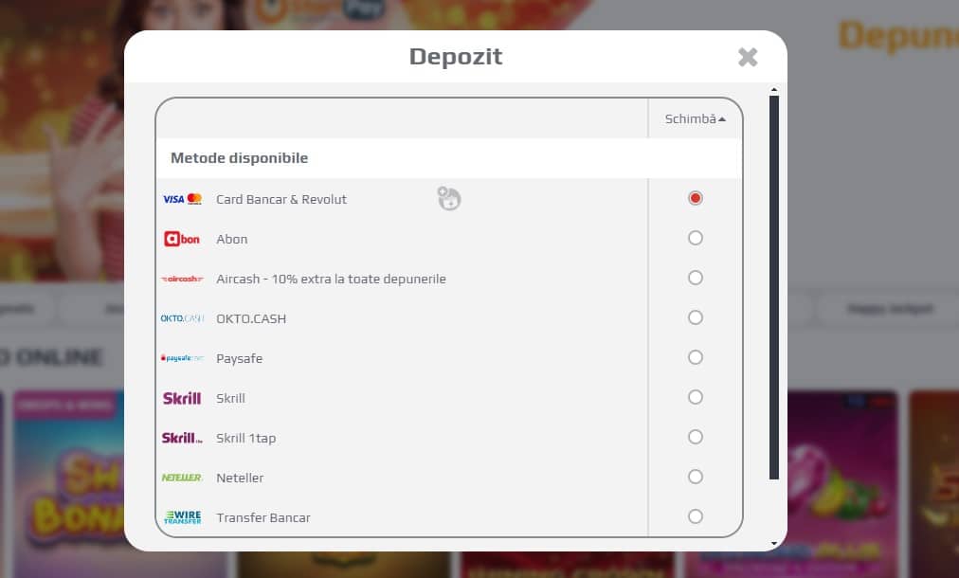The height and width of the screenshot is (578, 959).
Task: Click the Card Bancar & Revolut label
Action: click(281, 199)
